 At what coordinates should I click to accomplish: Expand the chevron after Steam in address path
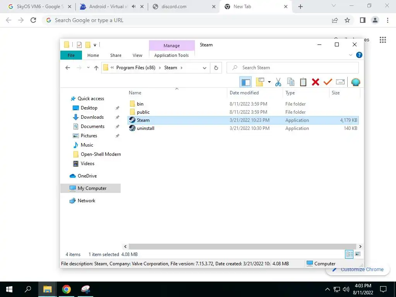[x=181, y=68]
